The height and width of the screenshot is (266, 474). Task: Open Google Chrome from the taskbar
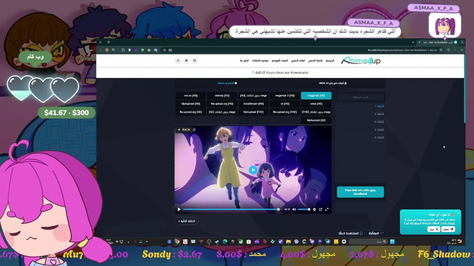point(177,242)
